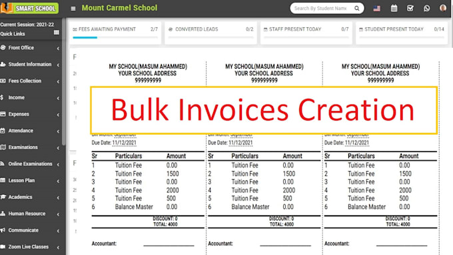453x255 pixels.
Task: Click the Online Examinations feed icon
Action: (x=2, y=164)
